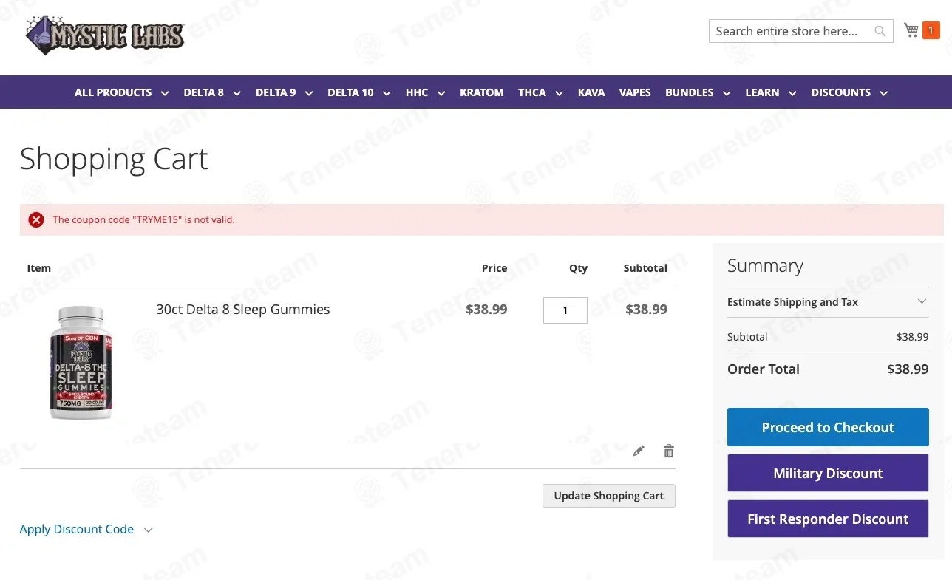This screenshot has height=580, width=952.
Task: Open the Sleep Gummies product thumbnail
Action: 81,363
